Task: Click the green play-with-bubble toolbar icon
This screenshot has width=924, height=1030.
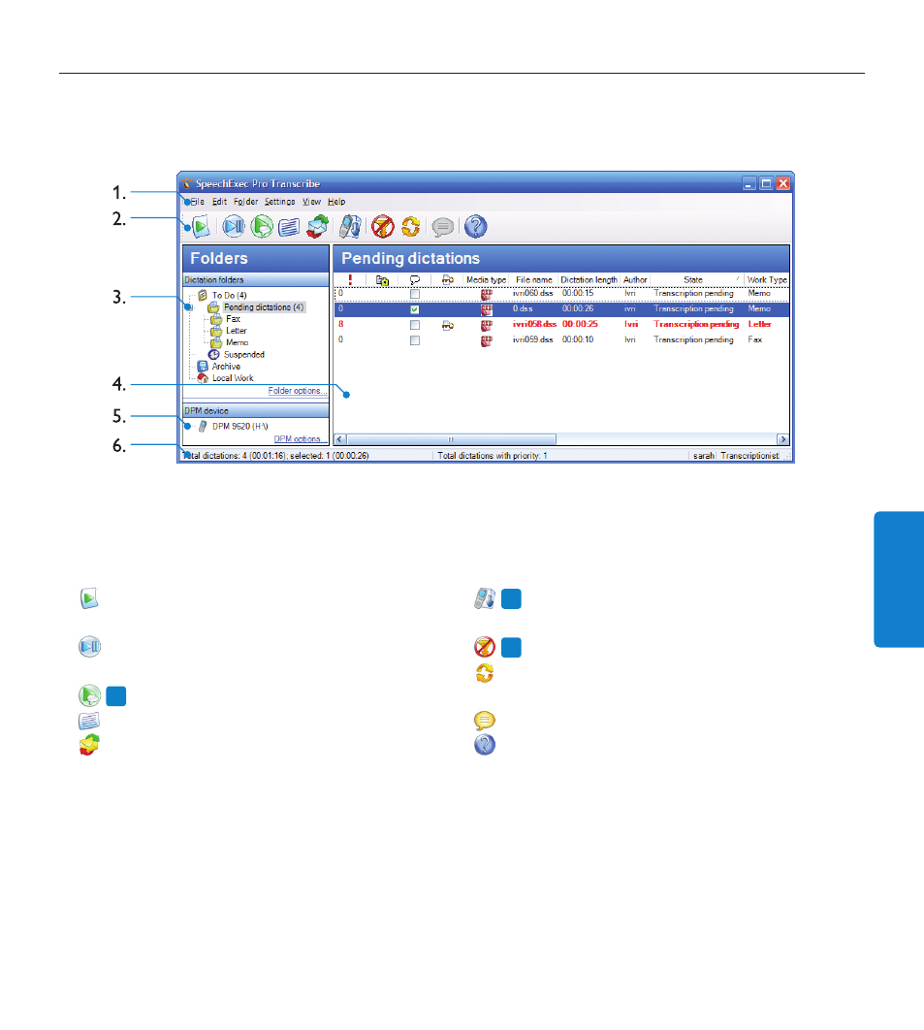Action: (262, 227)
